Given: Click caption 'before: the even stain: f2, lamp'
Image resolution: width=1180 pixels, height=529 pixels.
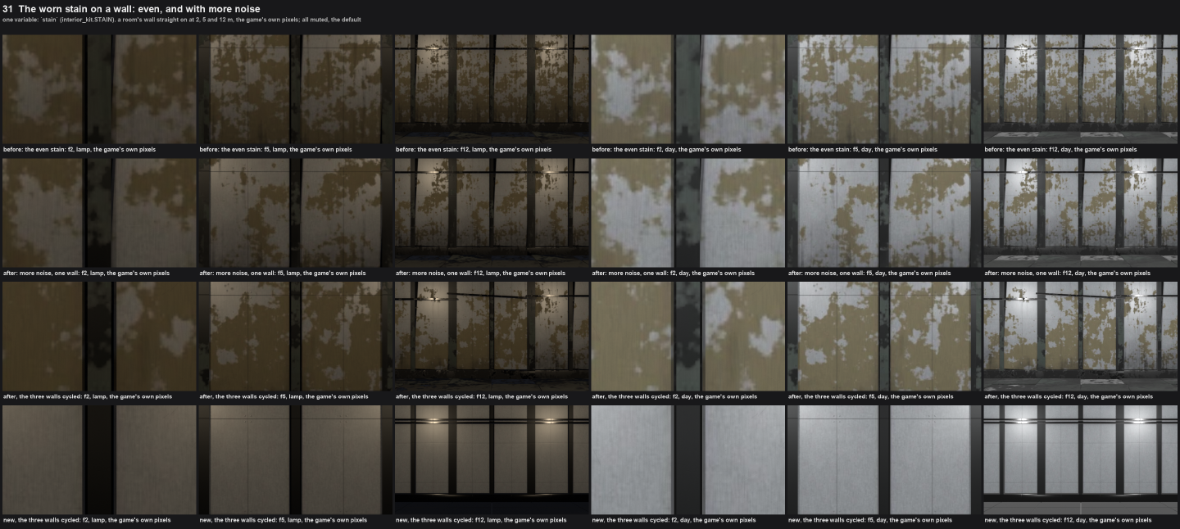Looking at the screenshot, I should pos(79,150).
